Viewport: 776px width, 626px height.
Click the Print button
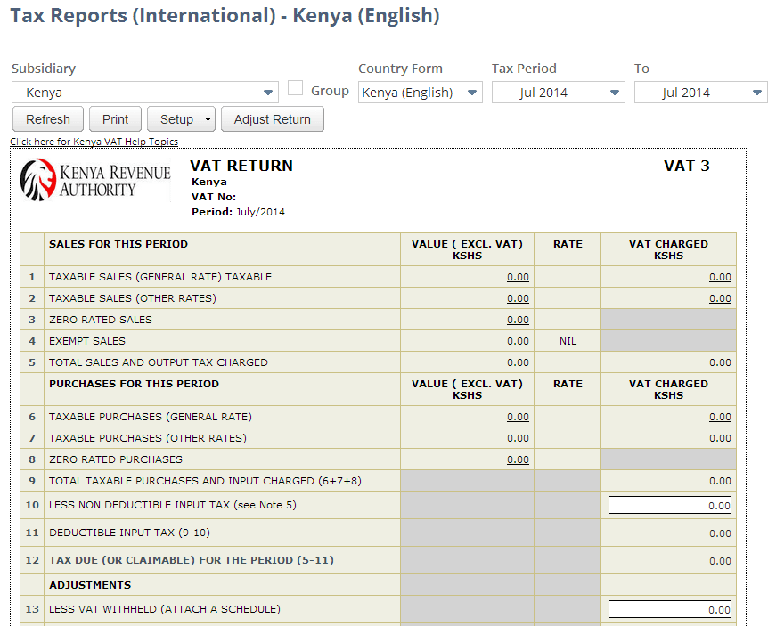click(x=114, y=118)
